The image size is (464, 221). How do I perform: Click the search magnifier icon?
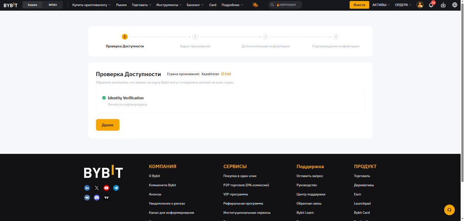click(x=273, y=5)
